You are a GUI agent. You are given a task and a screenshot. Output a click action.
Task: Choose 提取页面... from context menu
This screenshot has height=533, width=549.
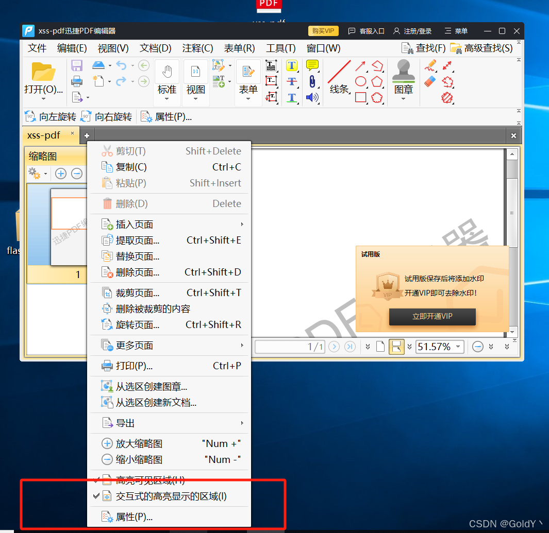(169, 240)
